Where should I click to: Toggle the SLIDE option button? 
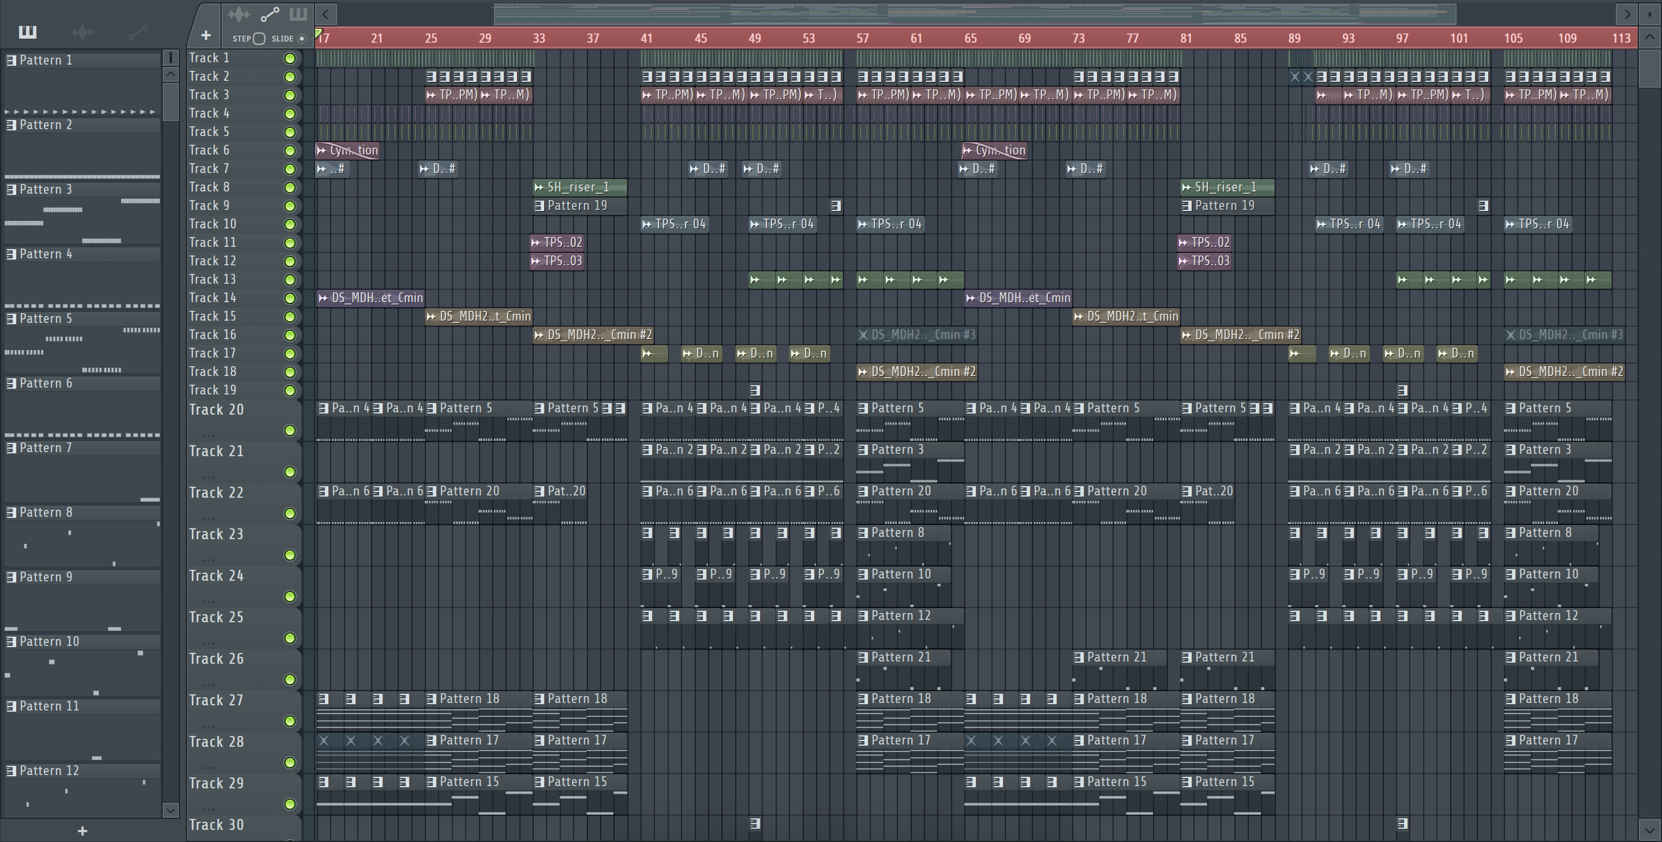pyautogui.click(x=301, y=38)
